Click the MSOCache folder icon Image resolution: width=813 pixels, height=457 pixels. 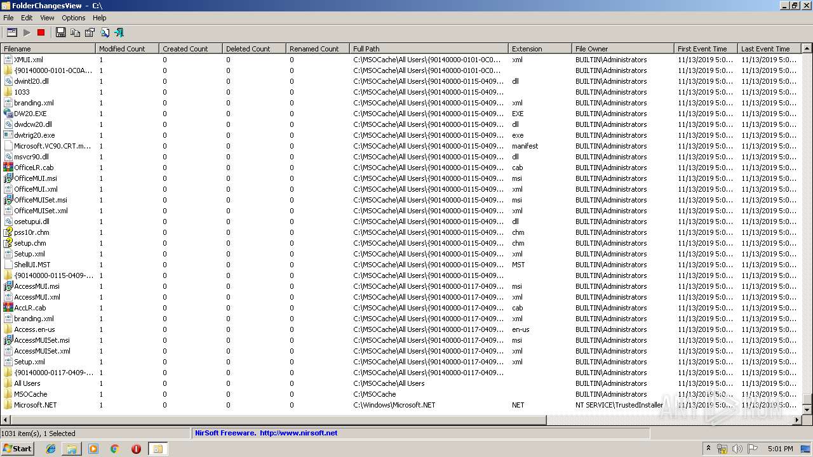[x=8, y=394]
